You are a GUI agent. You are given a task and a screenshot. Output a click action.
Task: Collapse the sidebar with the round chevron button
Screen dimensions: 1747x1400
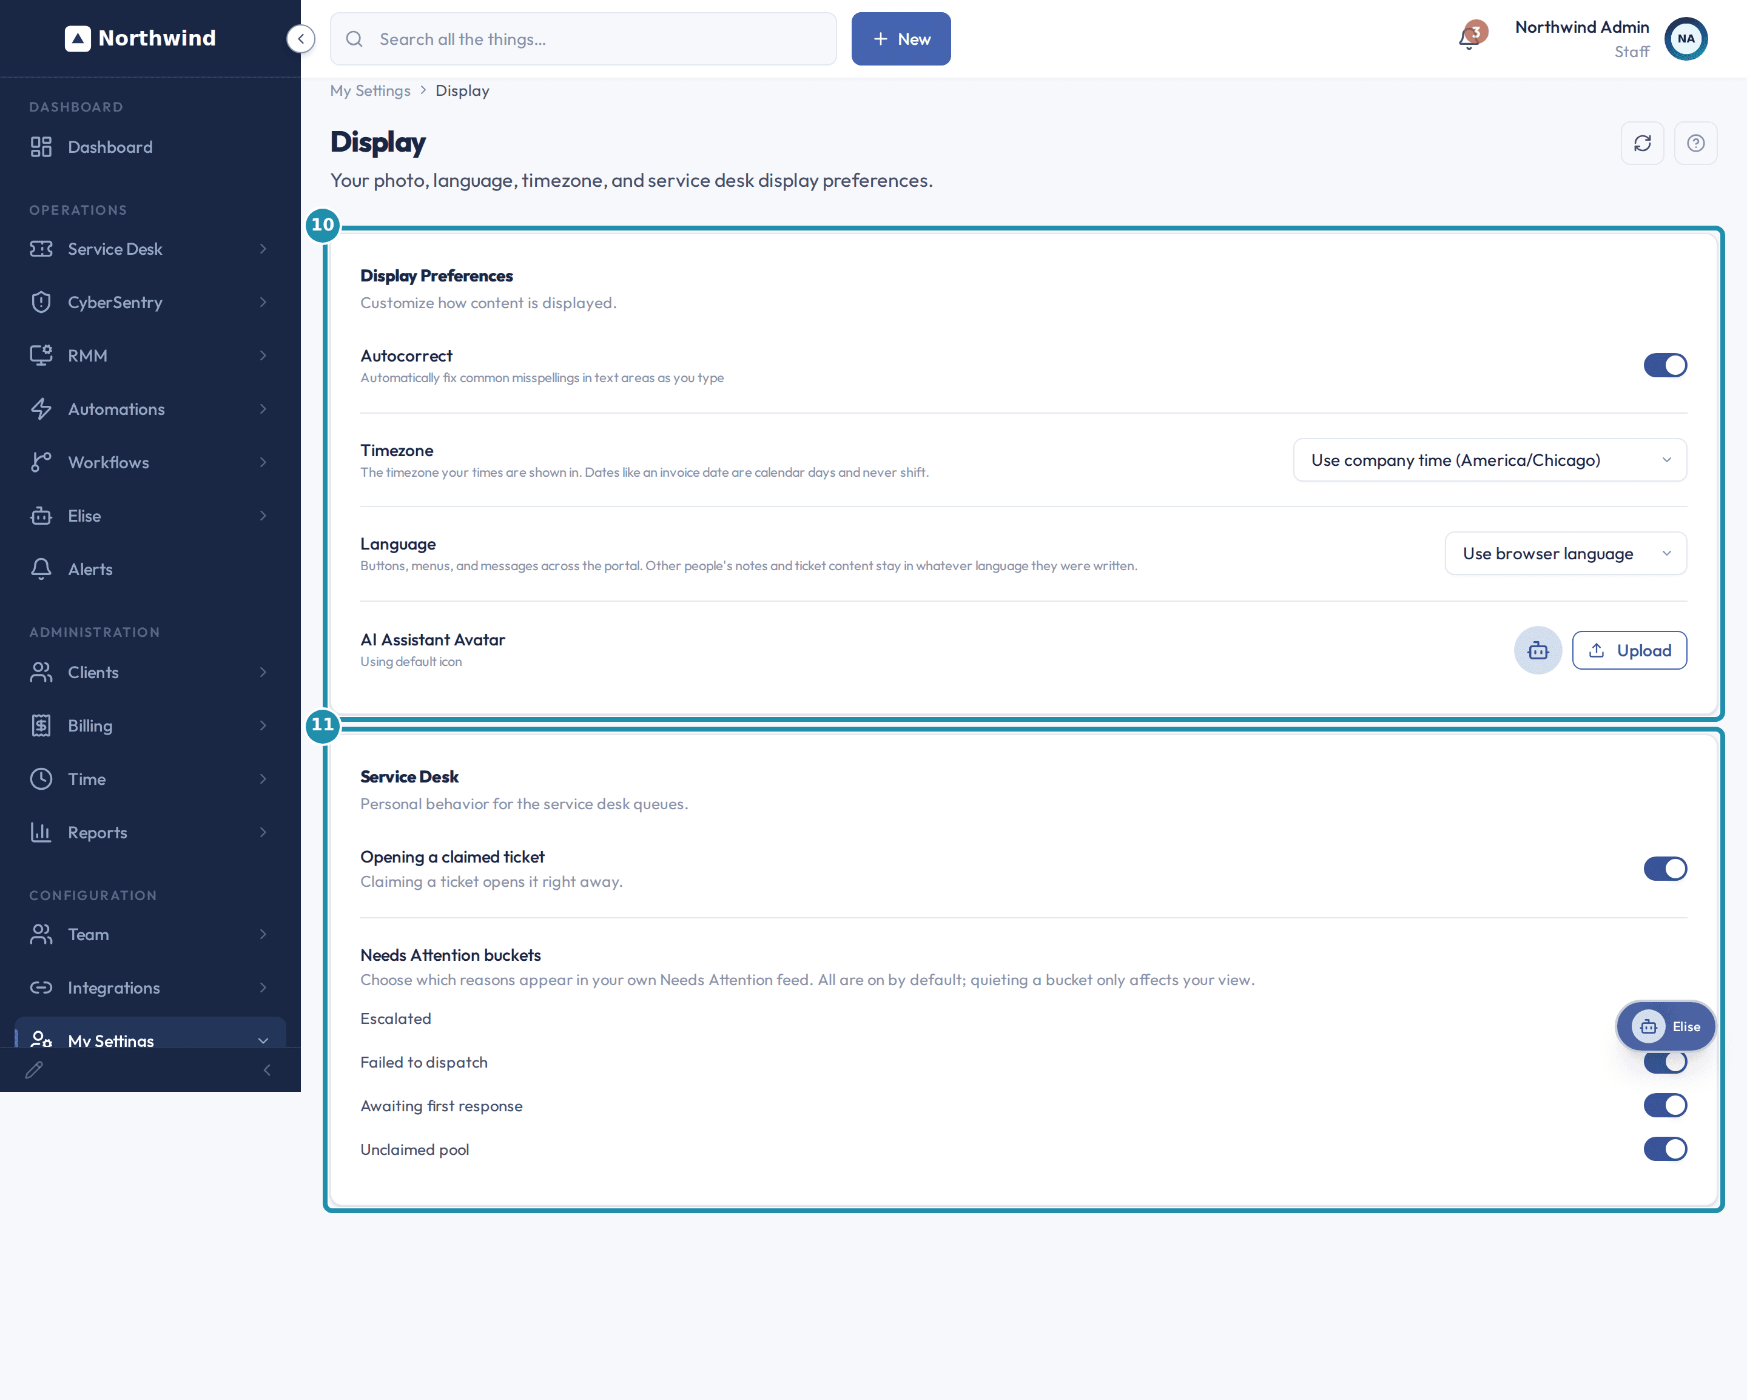301,38
